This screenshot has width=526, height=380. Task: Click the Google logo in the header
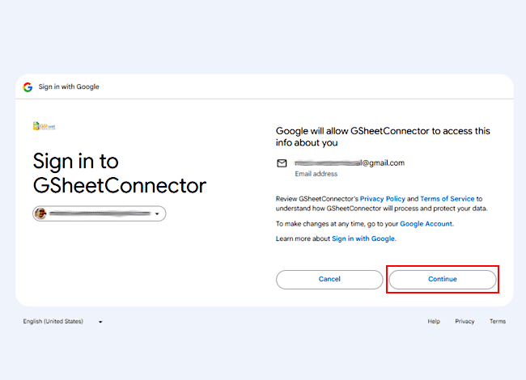[28, 87]
